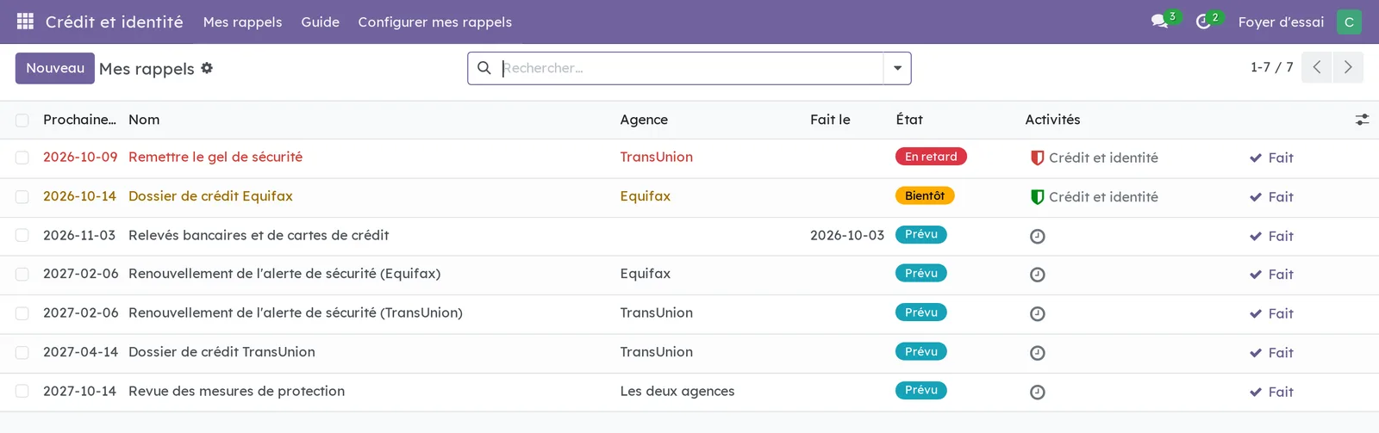Click Prévu badge in Relevés bancaires row
The height and width of the screenshot is (433, 1379).
click(x=921, y=234)
